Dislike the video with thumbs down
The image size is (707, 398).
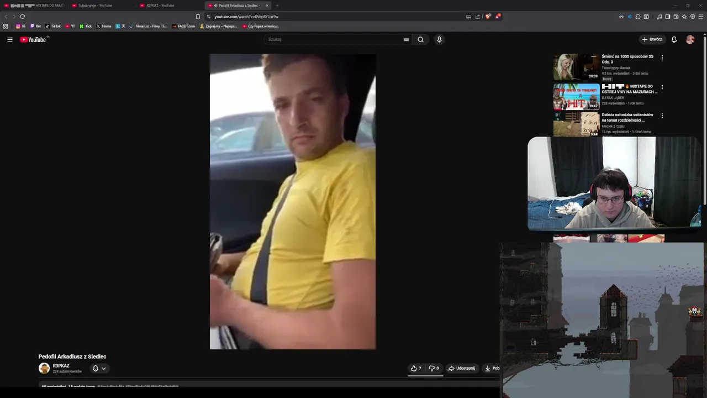434,368
